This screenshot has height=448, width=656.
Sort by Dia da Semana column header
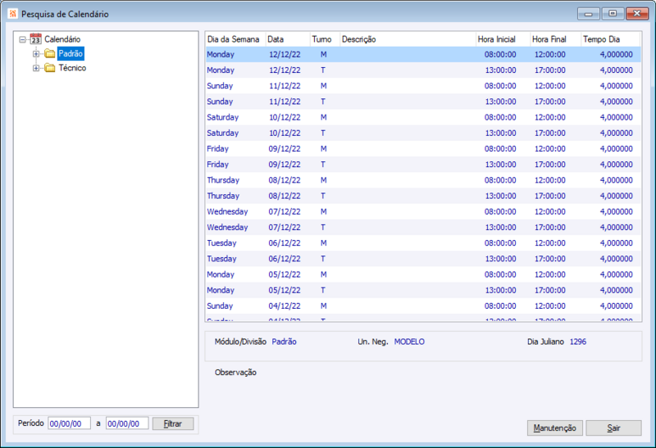pos(235,39)
